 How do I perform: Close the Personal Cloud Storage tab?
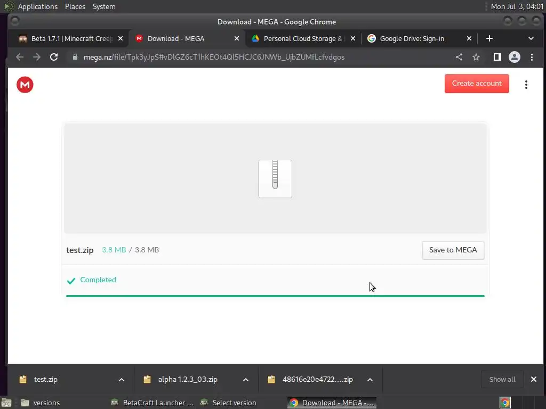[353, 38]
